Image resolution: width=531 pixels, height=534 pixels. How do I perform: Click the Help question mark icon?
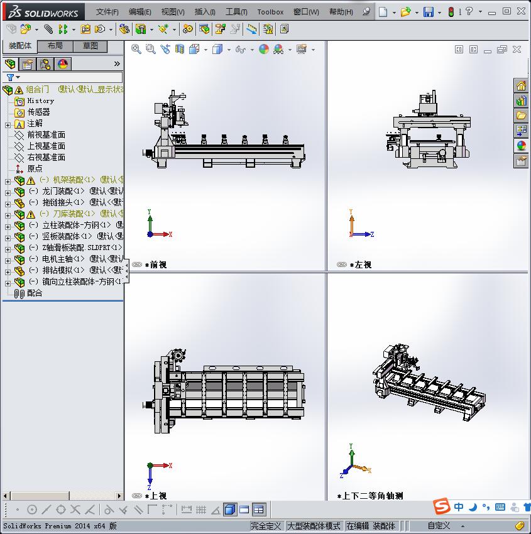pyautogui.click(x=469, y=11)
